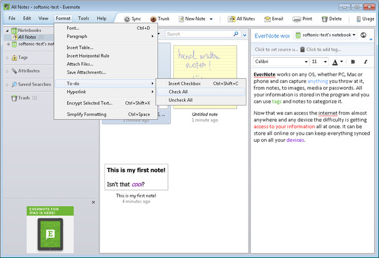Choose Encrypt Selected Text...
This screenshot has width=379, height=258.
point(106,103)
